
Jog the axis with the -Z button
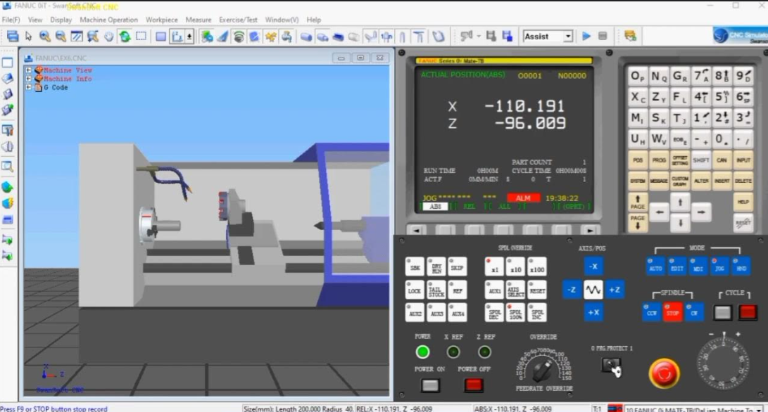coord(571,290)
